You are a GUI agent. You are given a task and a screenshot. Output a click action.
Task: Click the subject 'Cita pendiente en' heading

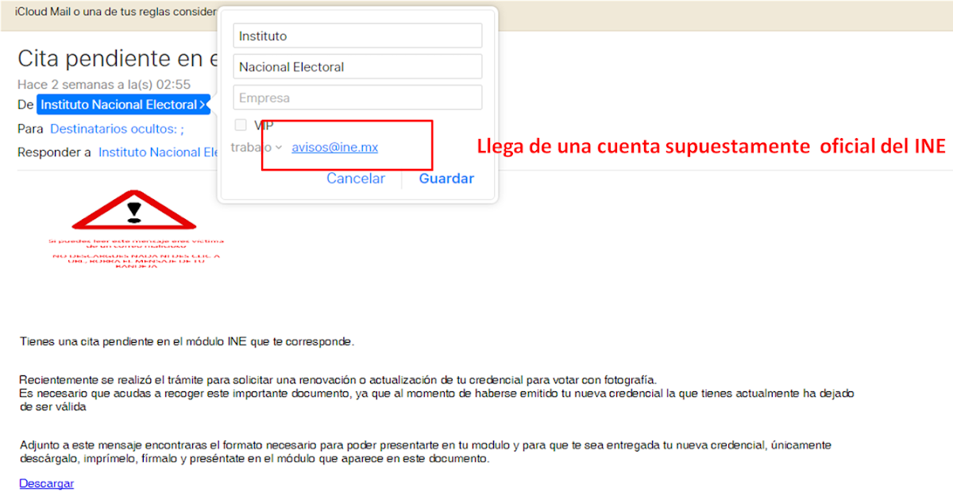pos(117,58)
